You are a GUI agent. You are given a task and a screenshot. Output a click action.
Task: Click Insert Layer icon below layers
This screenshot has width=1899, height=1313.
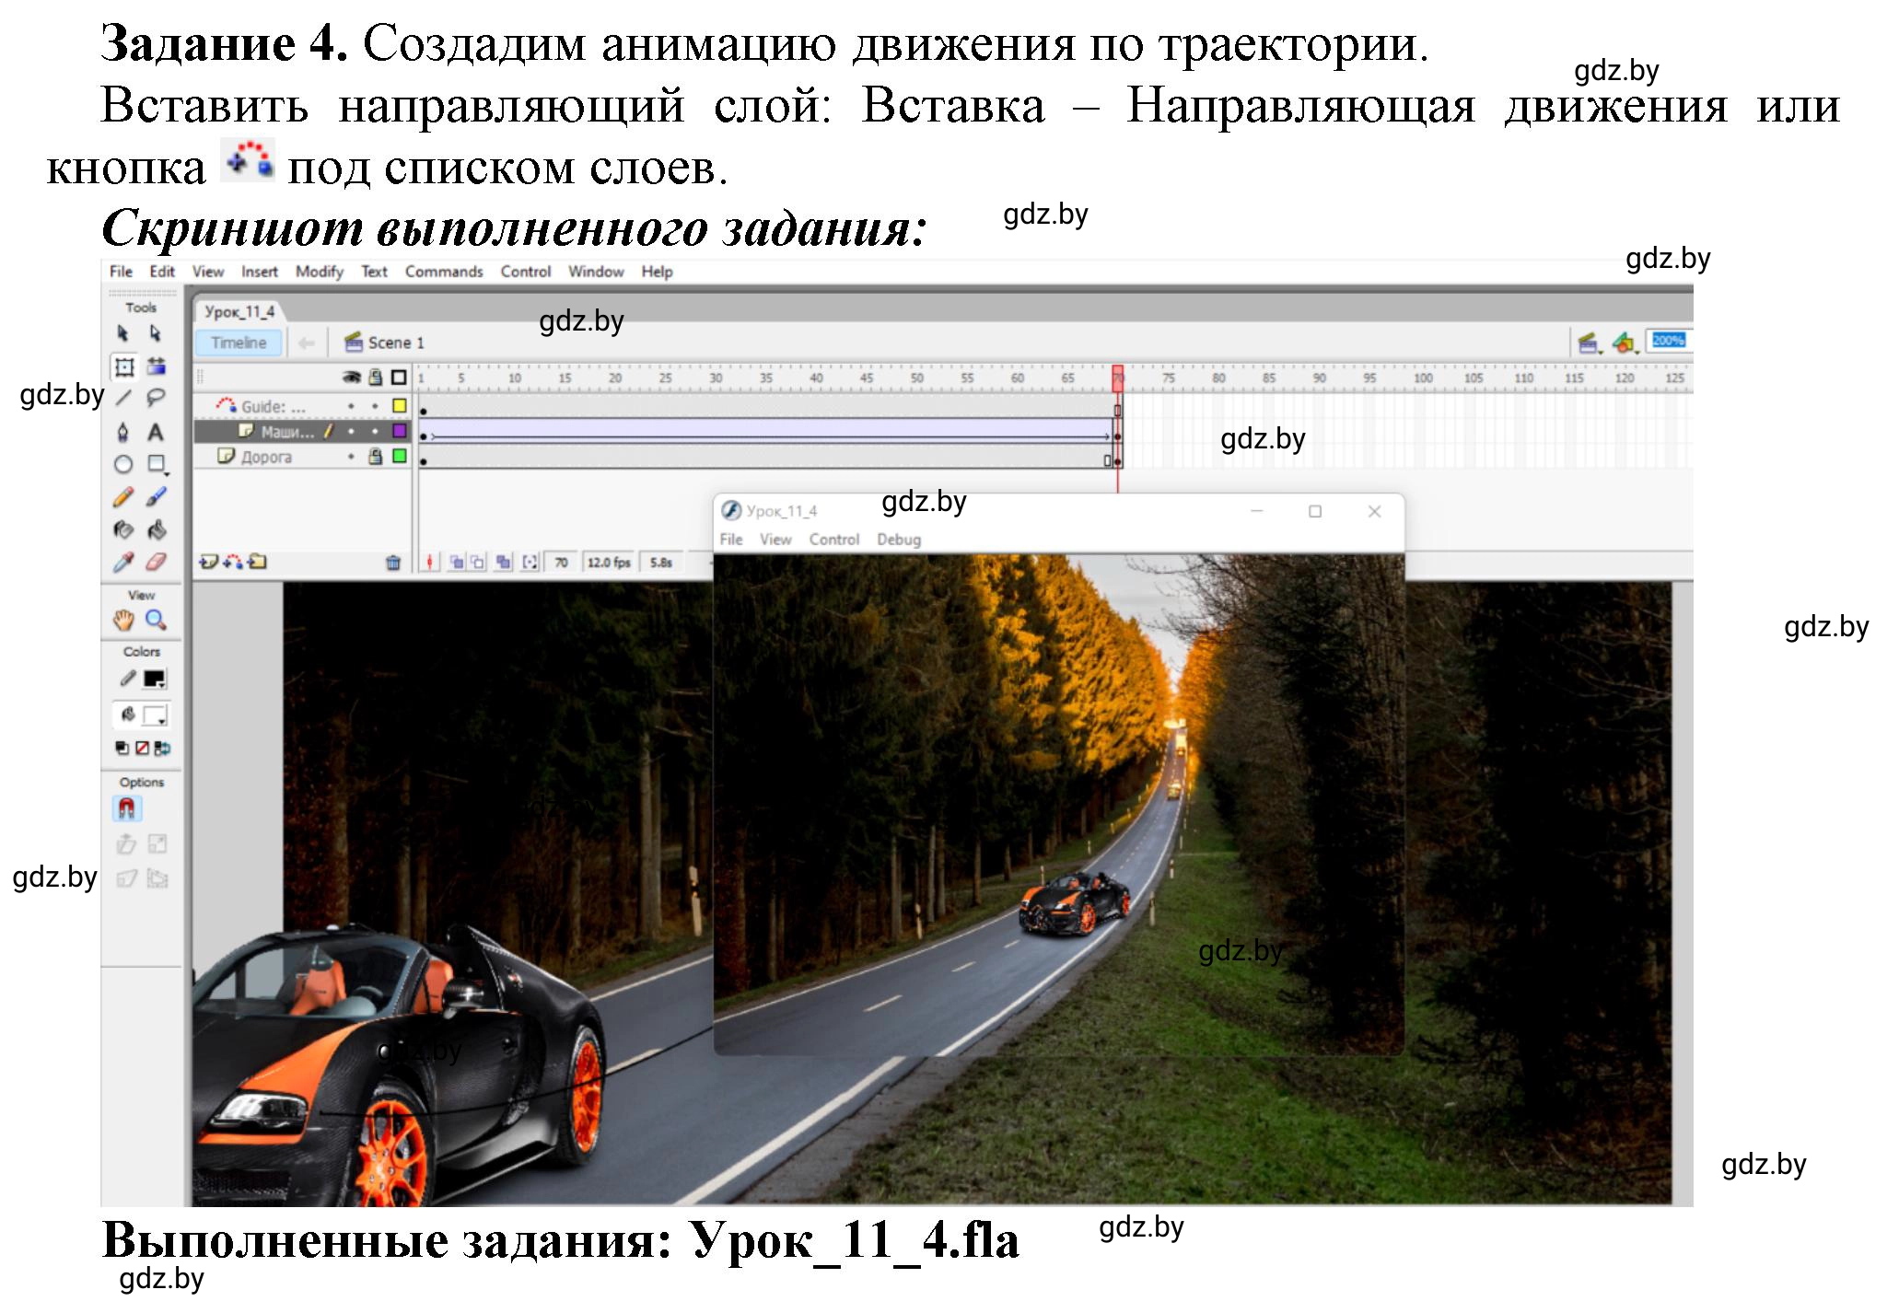[x=209, y=562]
